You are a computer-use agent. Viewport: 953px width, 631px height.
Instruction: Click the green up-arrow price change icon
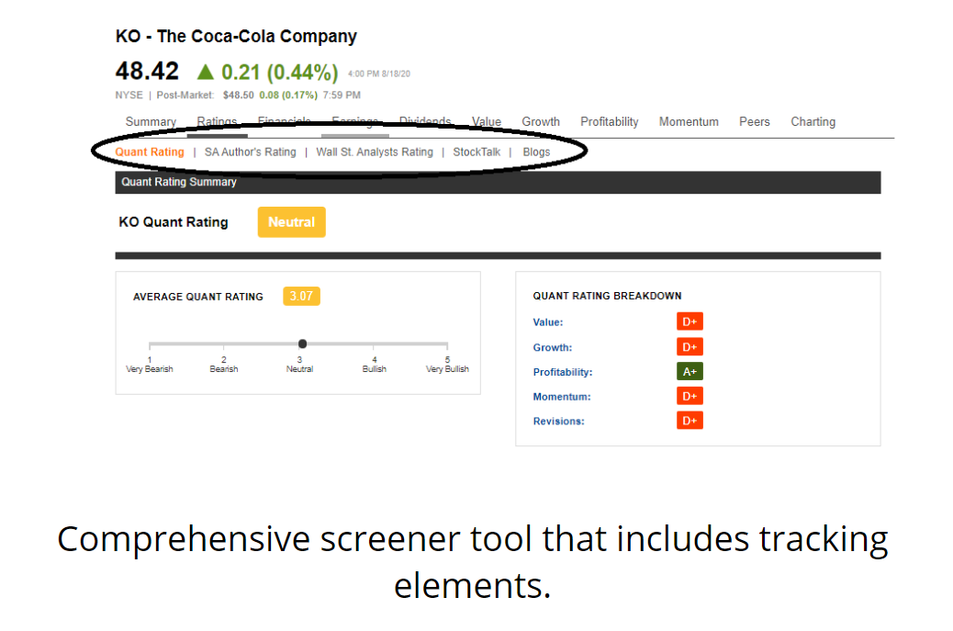coord(206,73)
